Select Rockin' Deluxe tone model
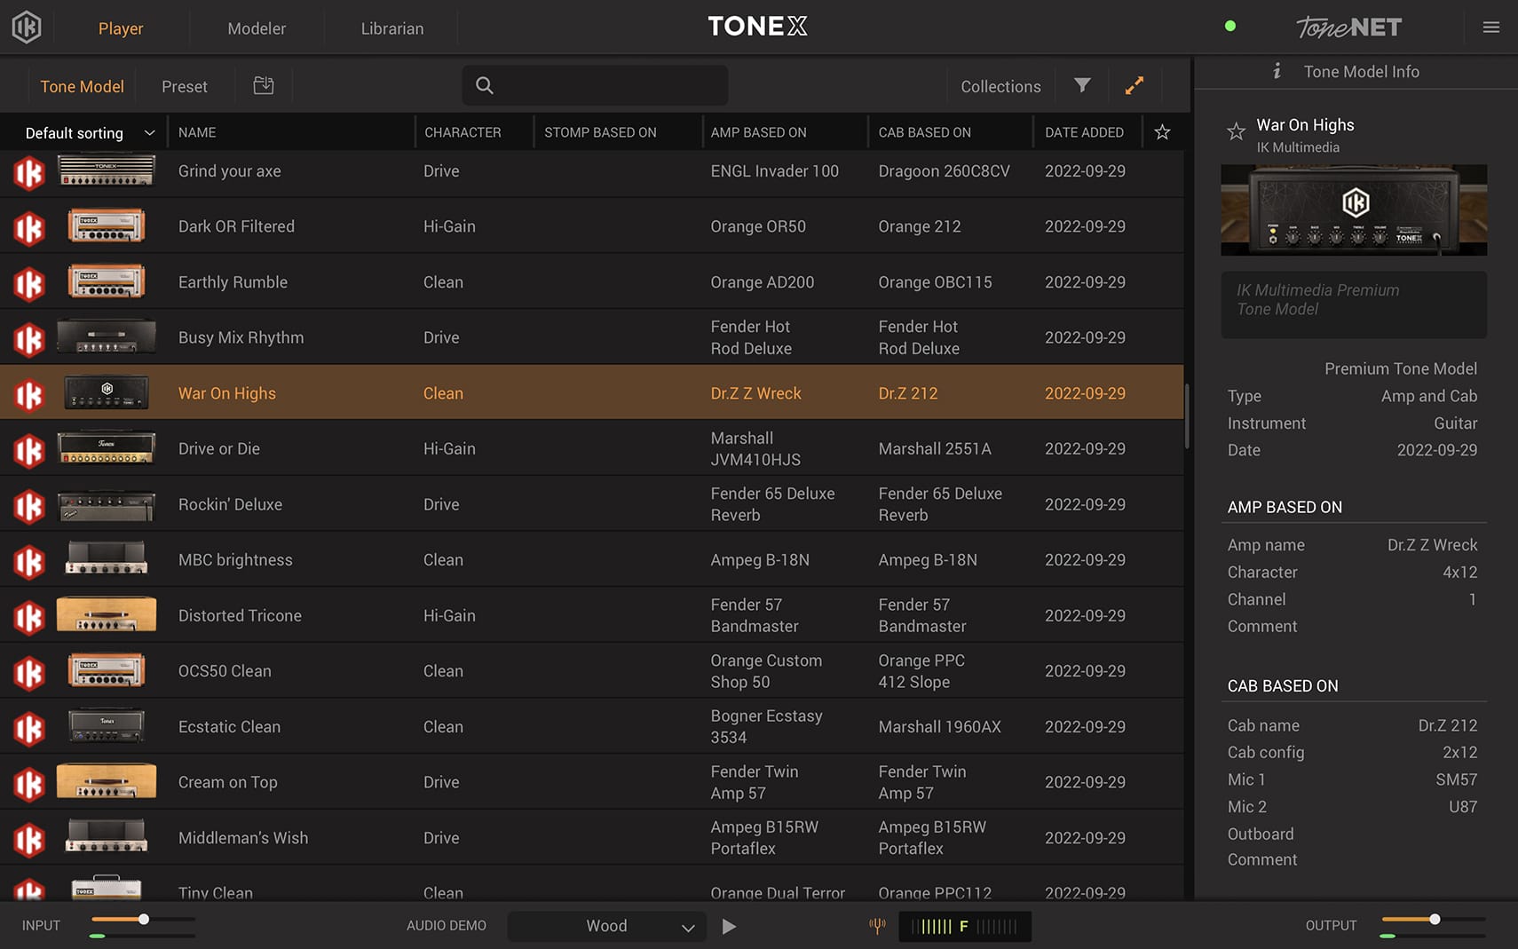The height and width of the screenshot is (949, 1518). 592,504
